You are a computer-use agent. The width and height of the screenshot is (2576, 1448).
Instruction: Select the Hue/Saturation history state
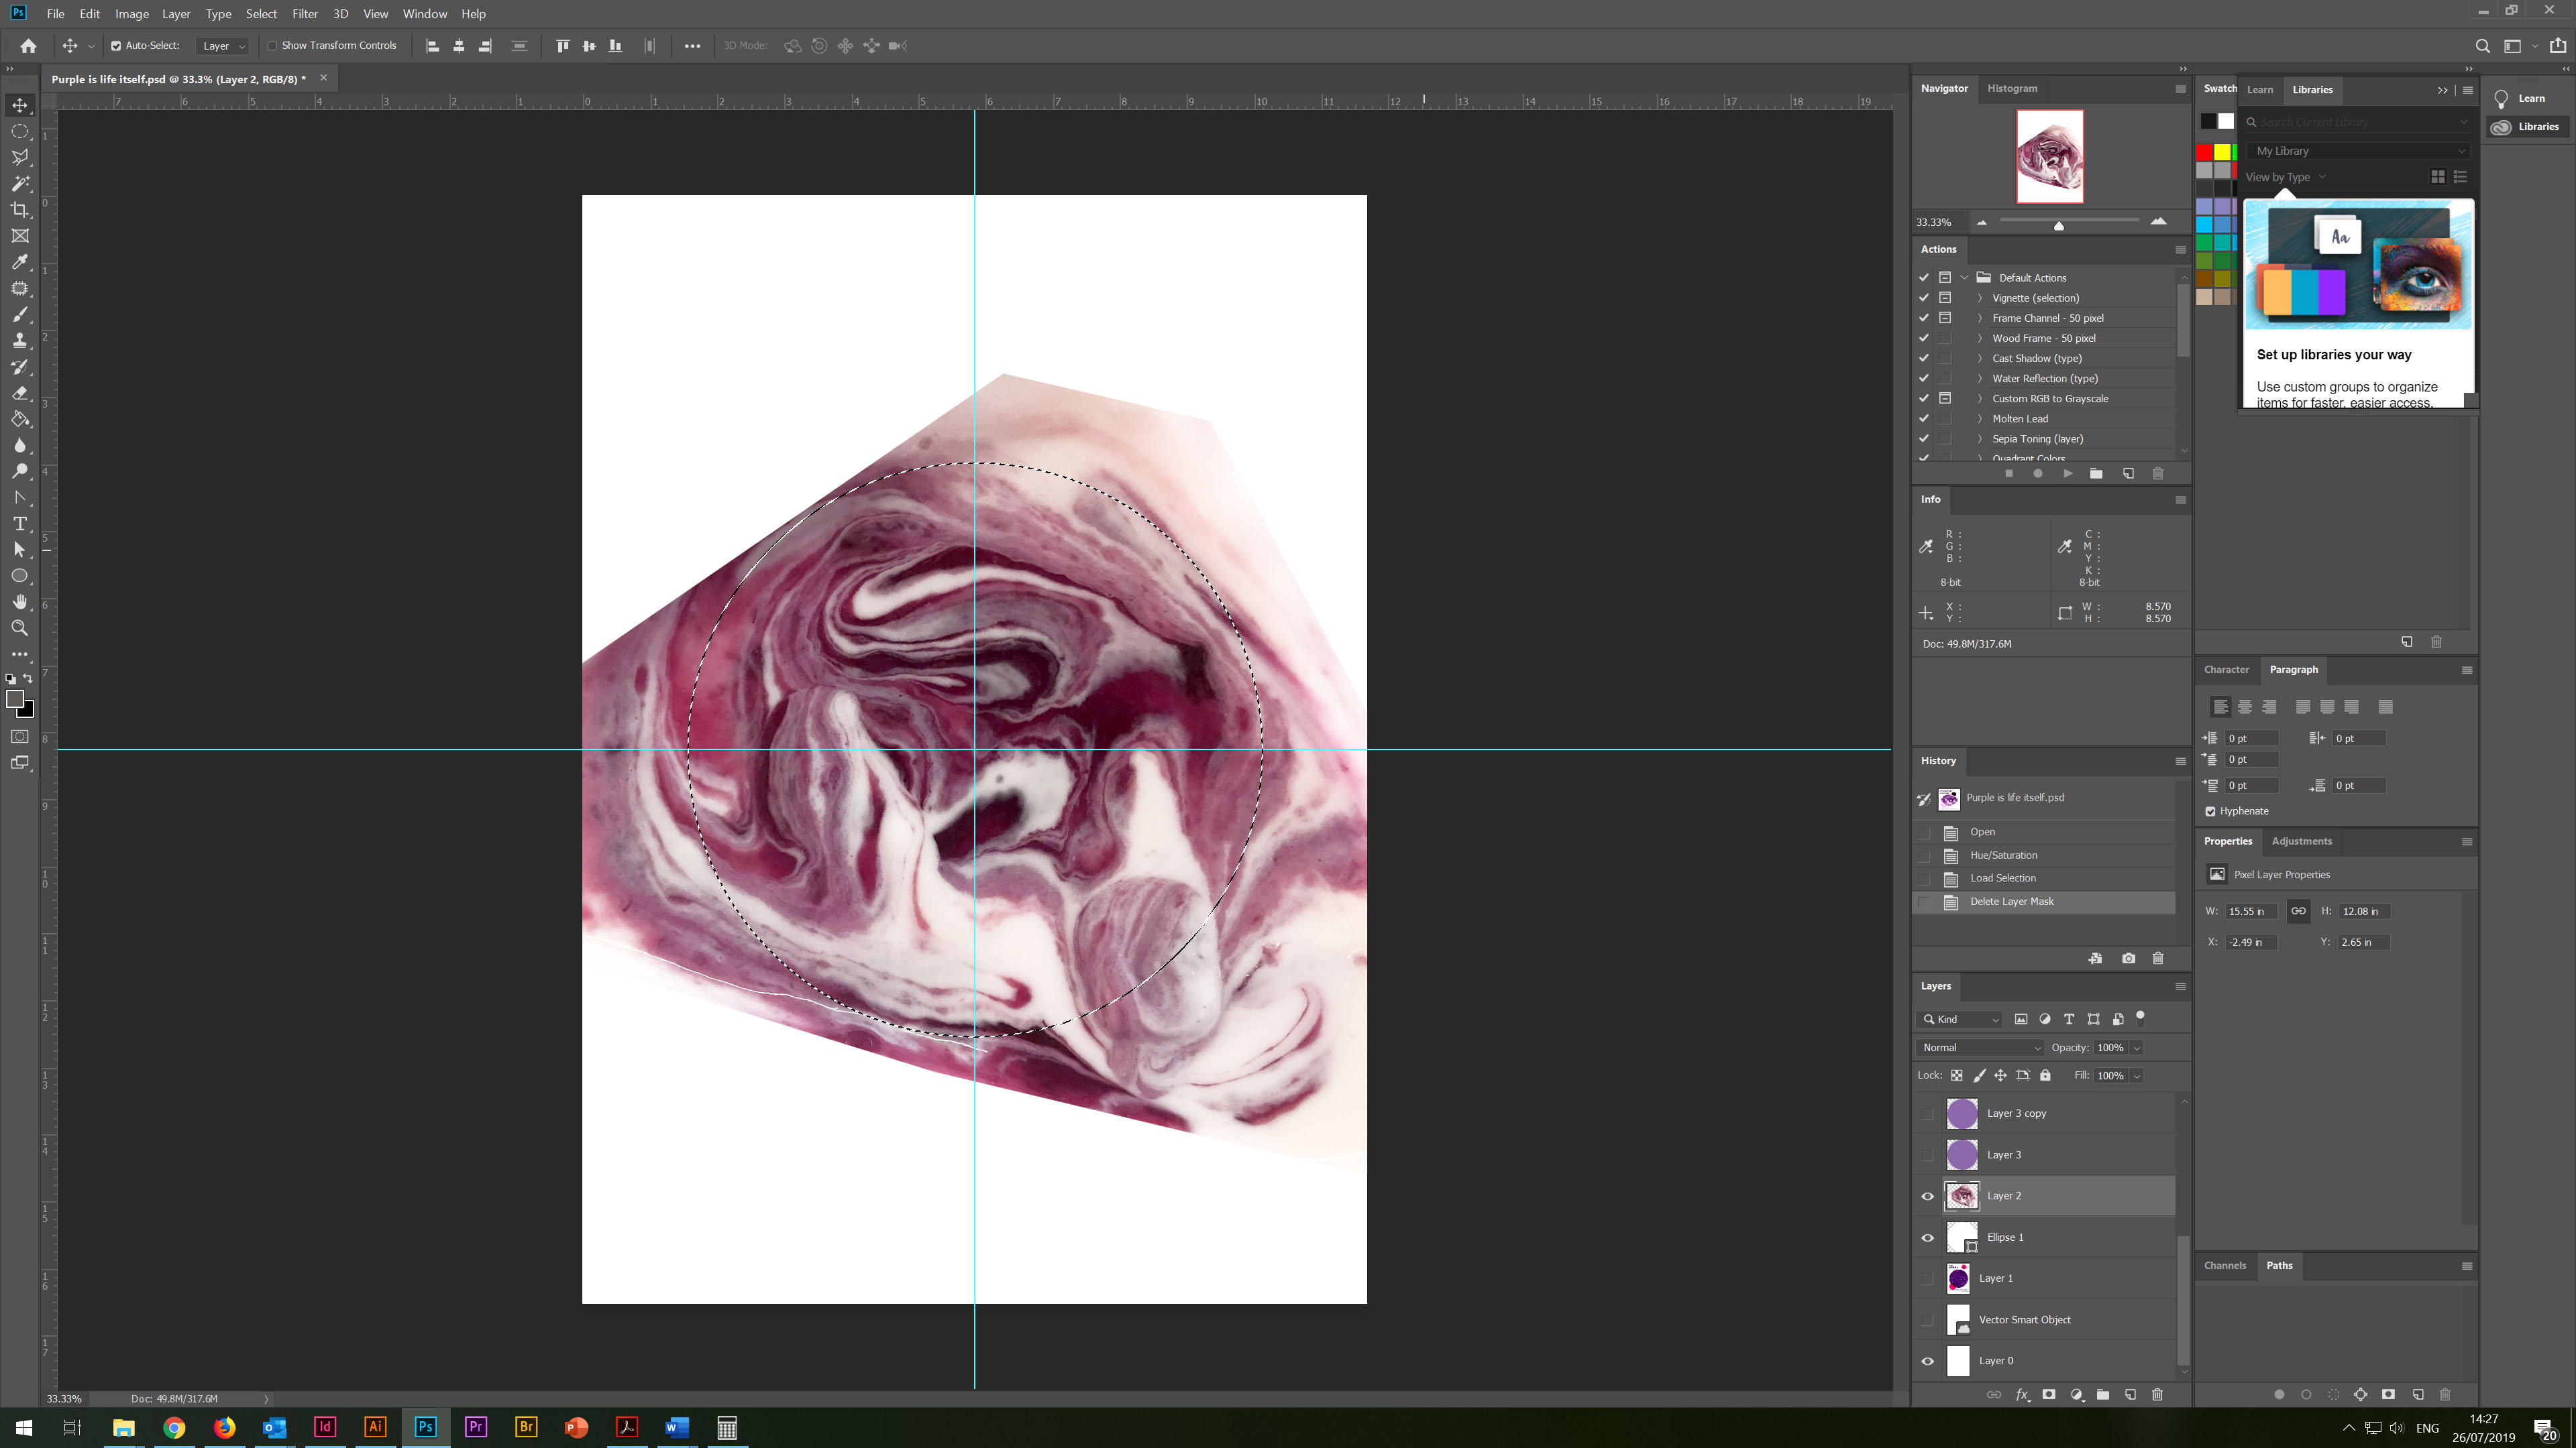coord(2003,855)
